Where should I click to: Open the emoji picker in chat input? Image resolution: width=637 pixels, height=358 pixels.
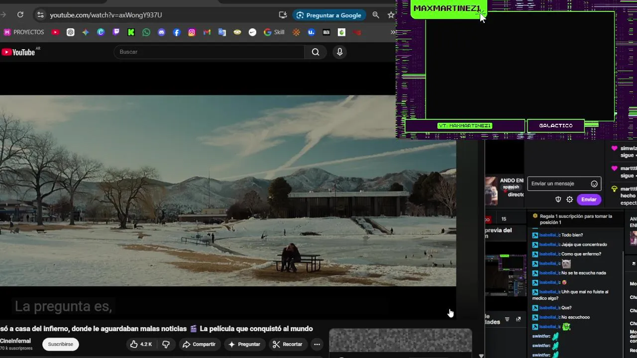click(594, 184)
